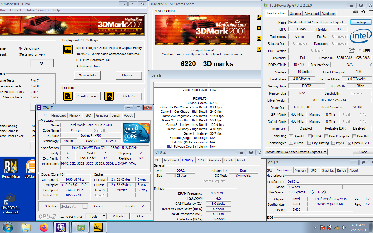Switch to CPU-Z via taskbar icon
The image size is (373, 233).
[x=61, y=227]
